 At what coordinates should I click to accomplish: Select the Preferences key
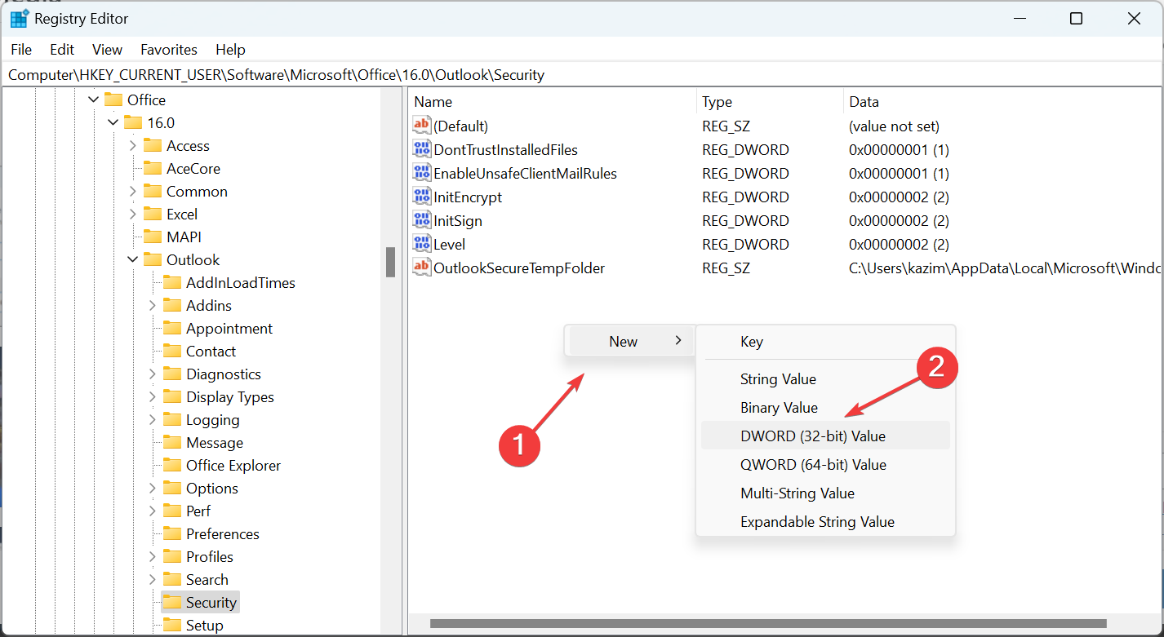(223, 533)
